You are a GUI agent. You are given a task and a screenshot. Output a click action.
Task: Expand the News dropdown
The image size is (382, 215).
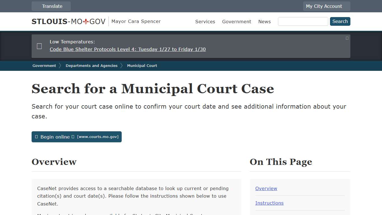[x=264, y=22]
